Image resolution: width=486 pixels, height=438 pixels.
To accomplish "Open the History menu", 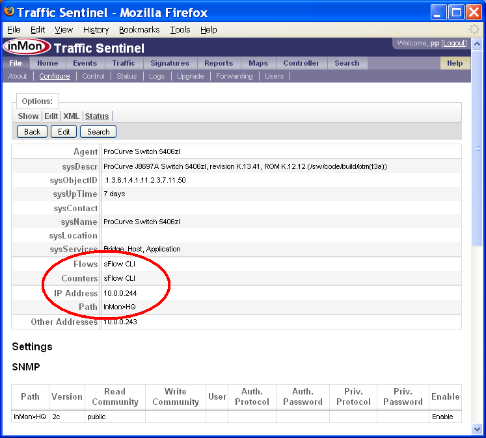I will (96, 30).
